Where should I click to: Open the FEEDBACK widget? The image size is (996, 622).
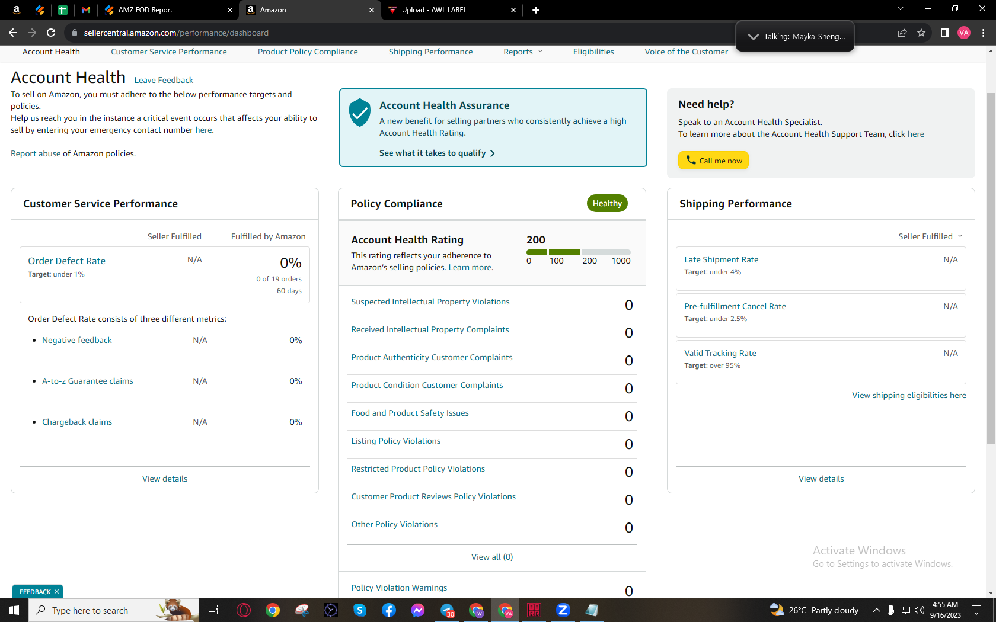pyautogui.click(x=35, y=592)
